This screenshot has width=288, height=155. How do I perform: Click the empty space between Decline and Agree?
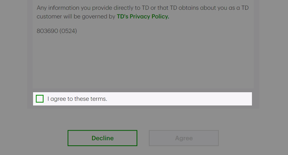143,138
